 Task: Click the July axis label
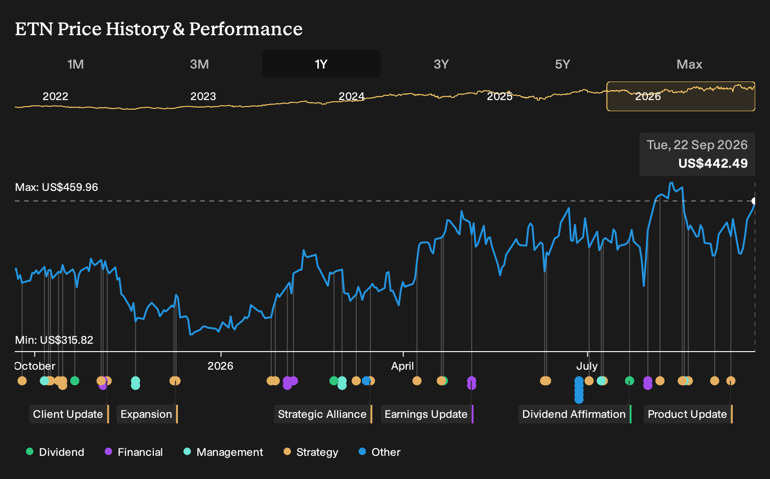[587, 366]
